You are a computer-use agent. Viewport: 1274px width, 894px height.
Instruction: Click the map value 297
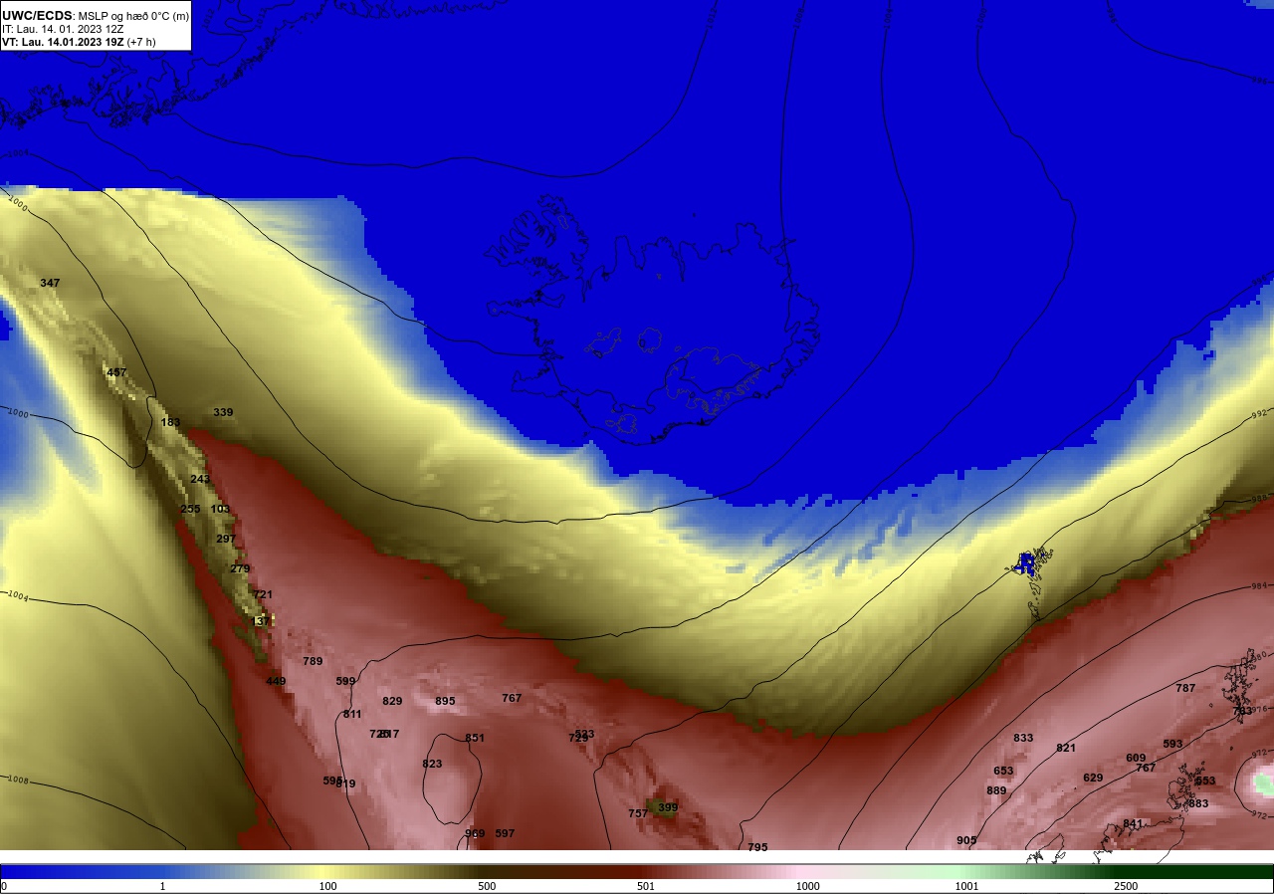226,539
